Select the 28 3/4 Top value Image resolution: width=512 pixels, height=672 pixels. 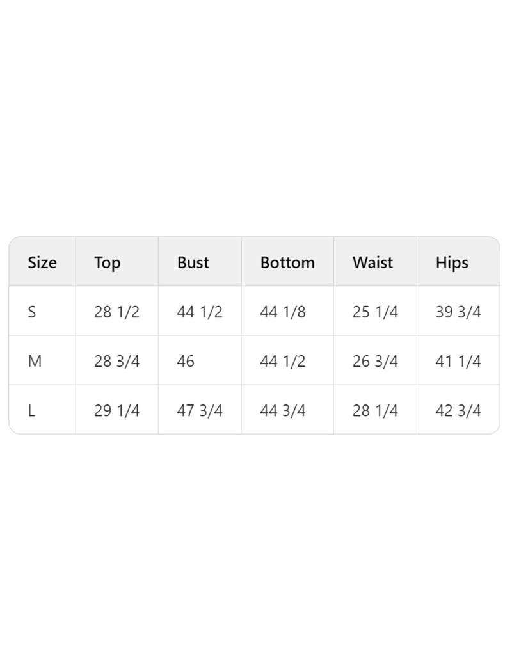[x=116, y=362]
